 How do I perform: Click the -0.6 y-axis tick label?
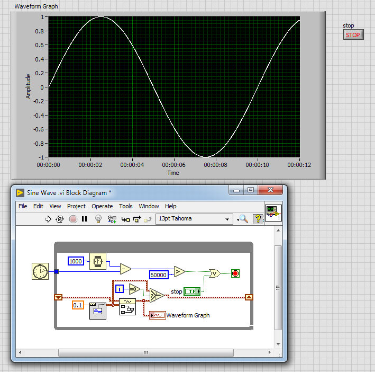coord(39,129)
